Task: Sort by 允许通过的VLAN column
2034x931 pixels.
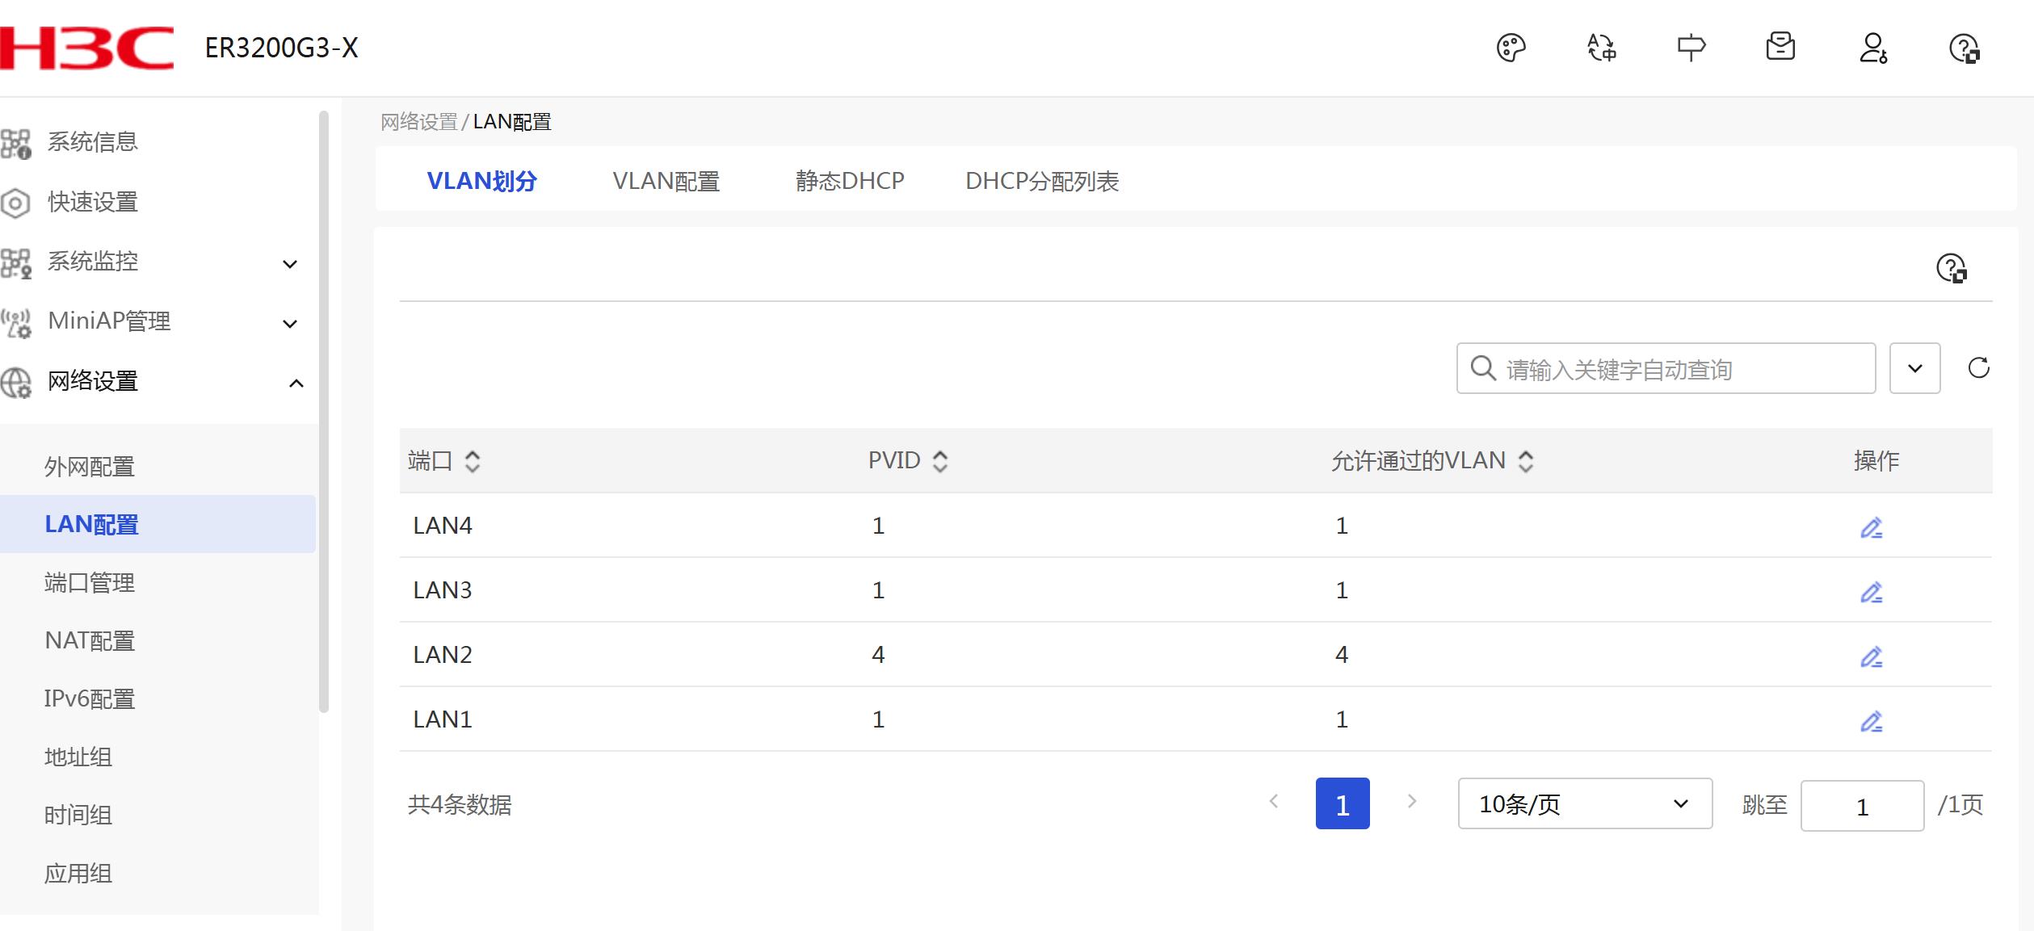Action: 1525,461
